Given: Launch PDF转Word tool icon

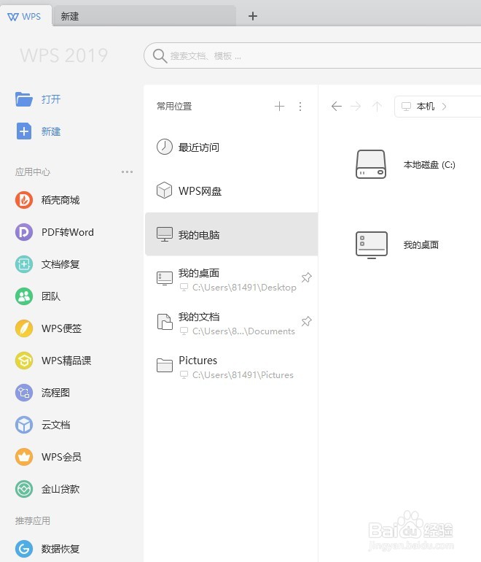Looking at the screenshot, I should click(24, 232).
